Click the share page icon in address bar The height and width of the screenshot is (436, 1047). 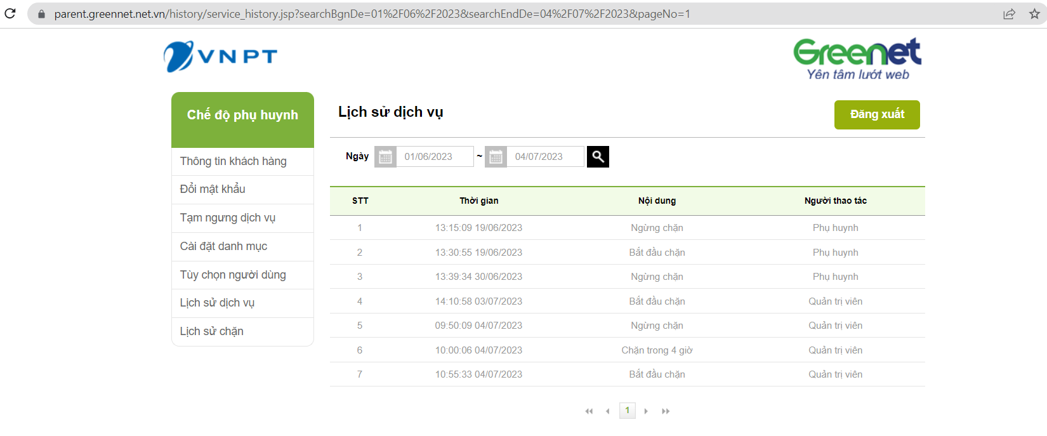click(x=1009, y=14)
